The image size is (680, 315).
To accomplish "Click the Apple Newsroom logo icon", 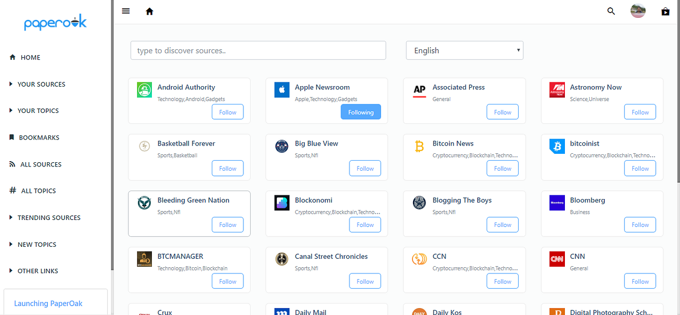I will pos(282,90).
